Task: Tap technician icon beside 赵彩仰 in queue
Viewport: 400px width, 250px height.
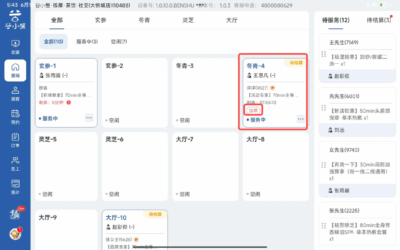Action: coord(330,76)
